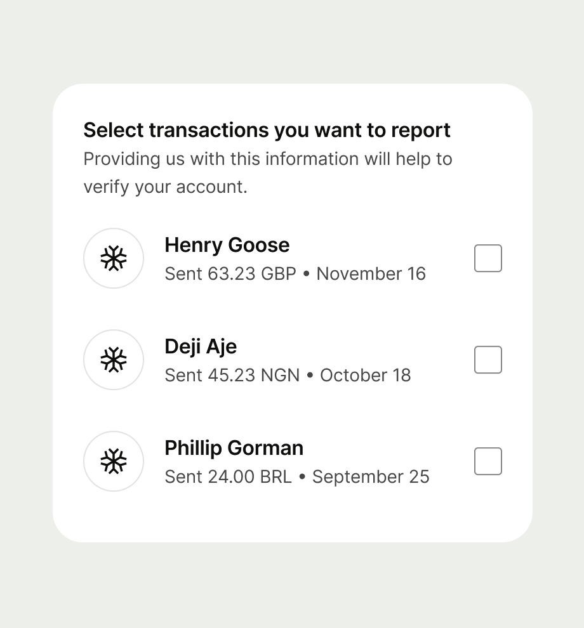584x628 pixels.
Task: Tick the checkbox for Deji Aje transaction
Action: point(488,360)
